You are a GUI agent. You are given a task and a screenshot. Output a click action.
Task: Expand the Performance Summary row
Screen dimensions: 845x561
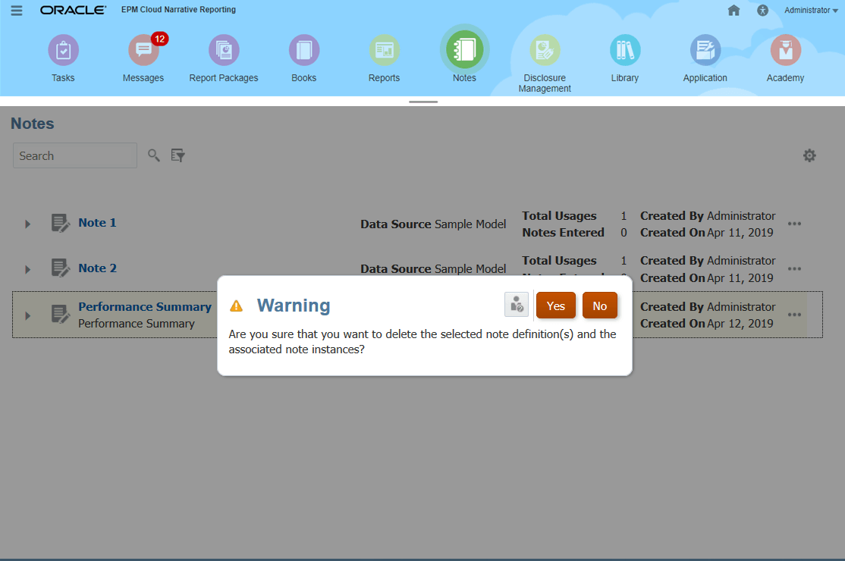[27, 315]
